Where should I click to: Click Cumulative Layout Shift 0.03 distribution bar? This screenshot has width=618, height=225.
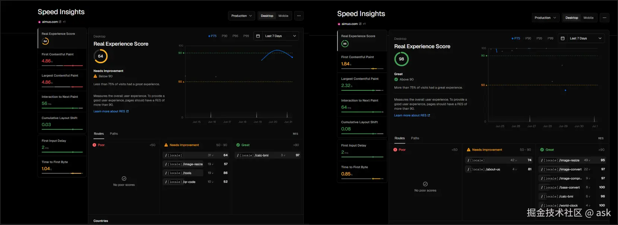pyautogui.click(x=62, y=129)
